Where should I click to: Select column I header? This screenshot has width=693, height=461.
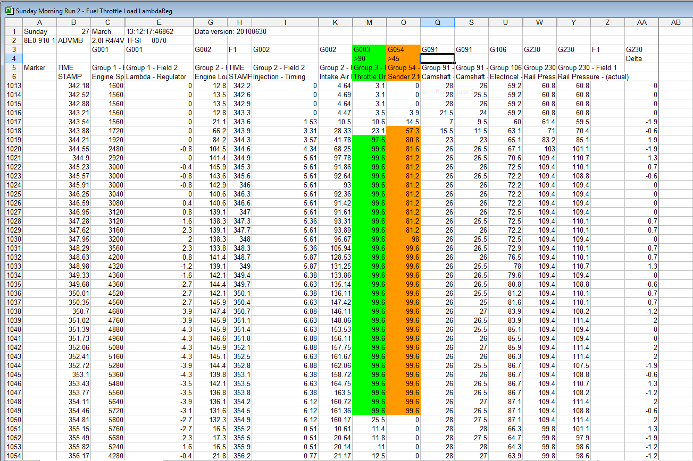[285, 22]
